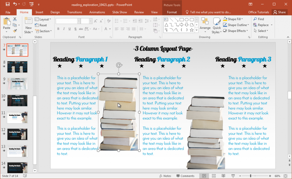Image resolution: width=292 pixels, height=179 pixels.
Task: Open the Picture Tools Format tab
Action: [x=172, y=12]
